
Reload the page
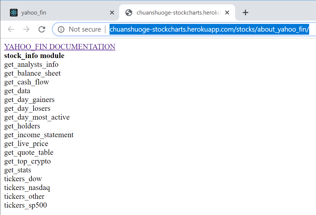(x=42, y=29)
